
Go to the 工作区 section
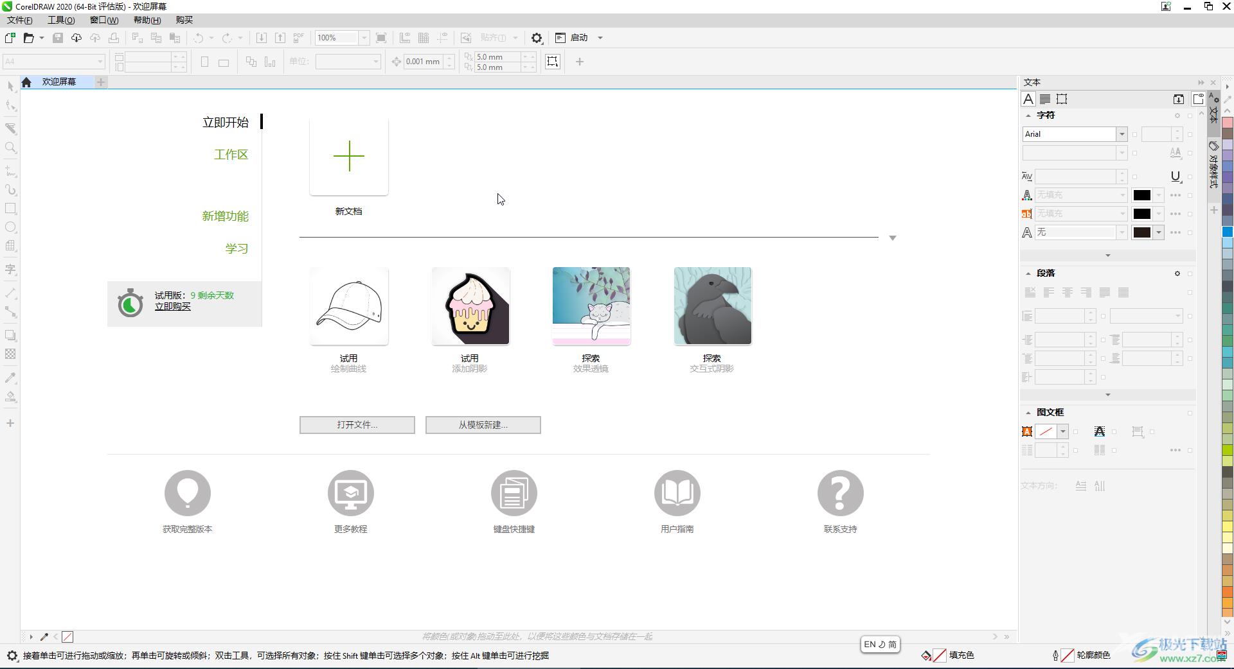pos(231,155)
